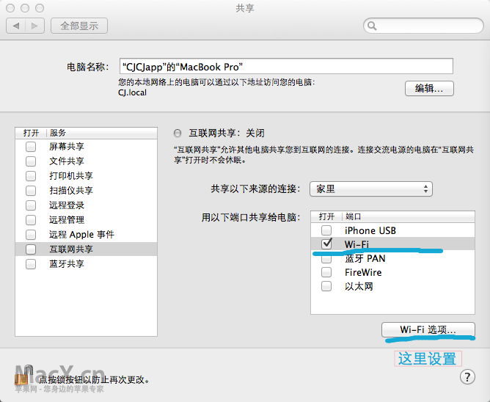Viewport: 490px width, 402px height.
Task: Click the 互联网共享: 关闭 status text
Action: [x=227, y=134]
